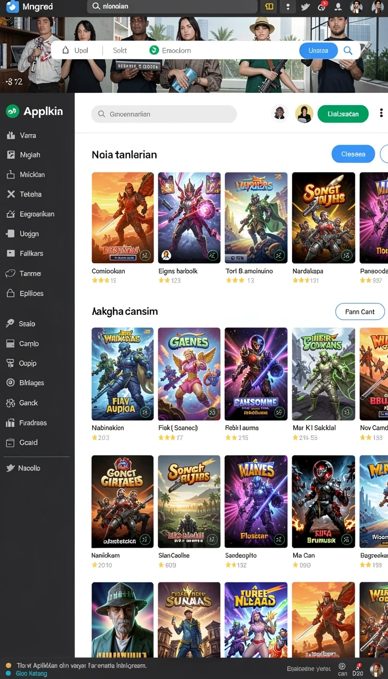The height and width of the screenshot is (679, 388).
Task: Open the Twitter bird icon in top bar
Action: 305,7
